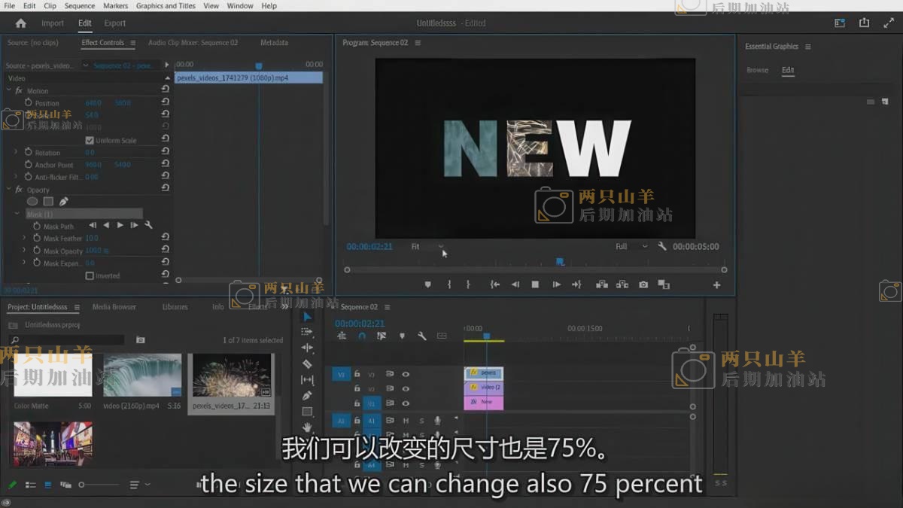Viewport: 903px width, 508px height.
Task: Switch to the Audio Clip Mixer tab
Action: [193, 43]
